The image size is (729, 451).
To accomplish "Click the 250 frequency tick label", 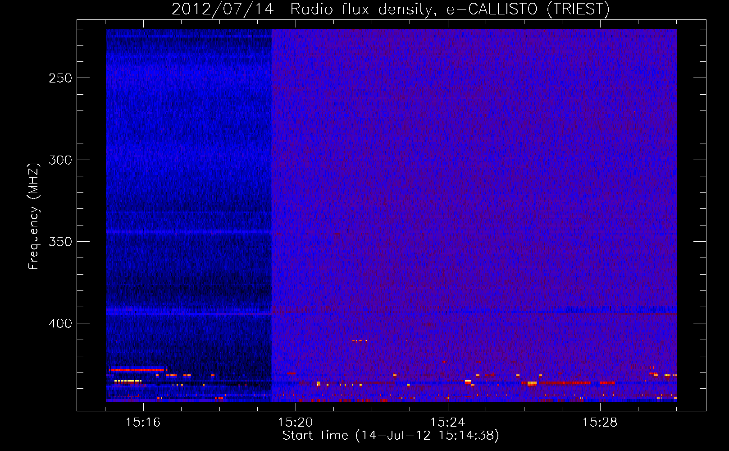I will 60,78.
